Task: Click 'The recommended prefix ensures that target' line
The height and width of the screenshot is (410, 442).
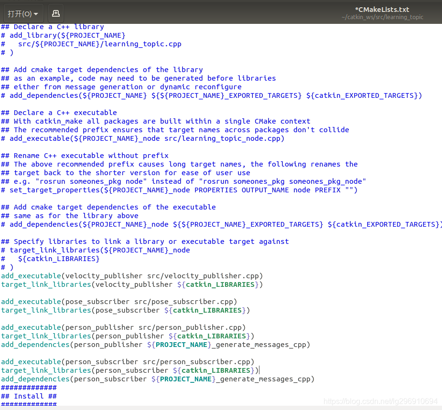Action: (x=175, y=130)
